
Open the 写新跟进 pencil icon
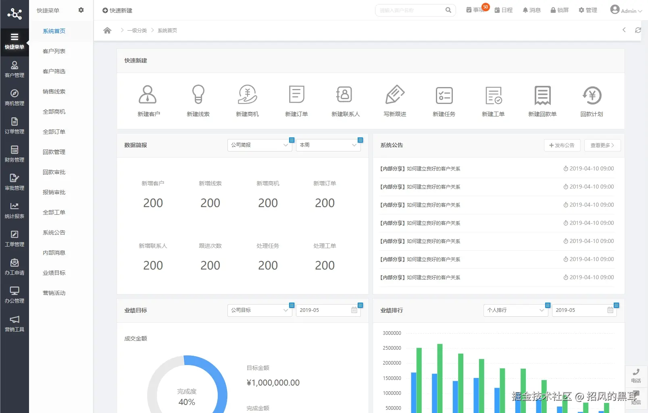[x=395, y=95]
